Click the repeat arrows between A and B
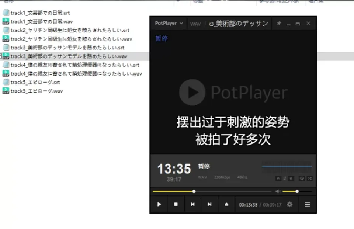 click(x=284, y=178)
